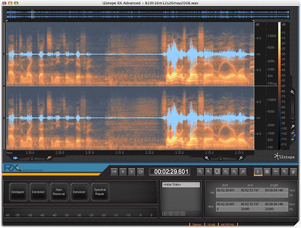301x228 pixels.
Task: Toggle compare slot C
Action: coord(177,213)
